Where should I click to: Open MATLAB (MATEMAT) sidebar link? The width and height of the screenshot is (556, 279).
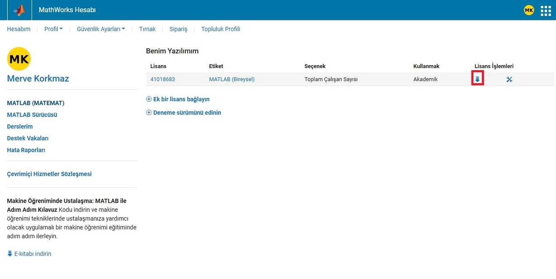click(x=36, y=103)
